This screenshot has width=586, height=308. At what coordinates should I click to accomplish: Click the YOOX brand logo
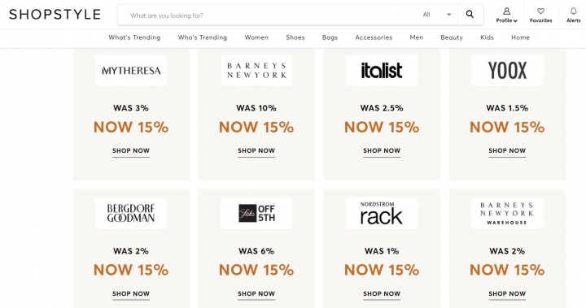507,71
